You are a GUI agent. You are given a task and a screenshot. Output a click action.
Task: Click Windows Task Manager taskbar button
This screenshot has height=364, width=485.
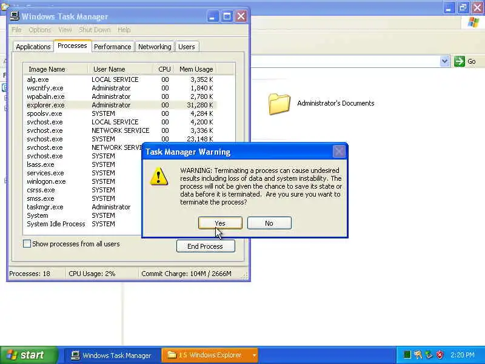tap(112, 356)
